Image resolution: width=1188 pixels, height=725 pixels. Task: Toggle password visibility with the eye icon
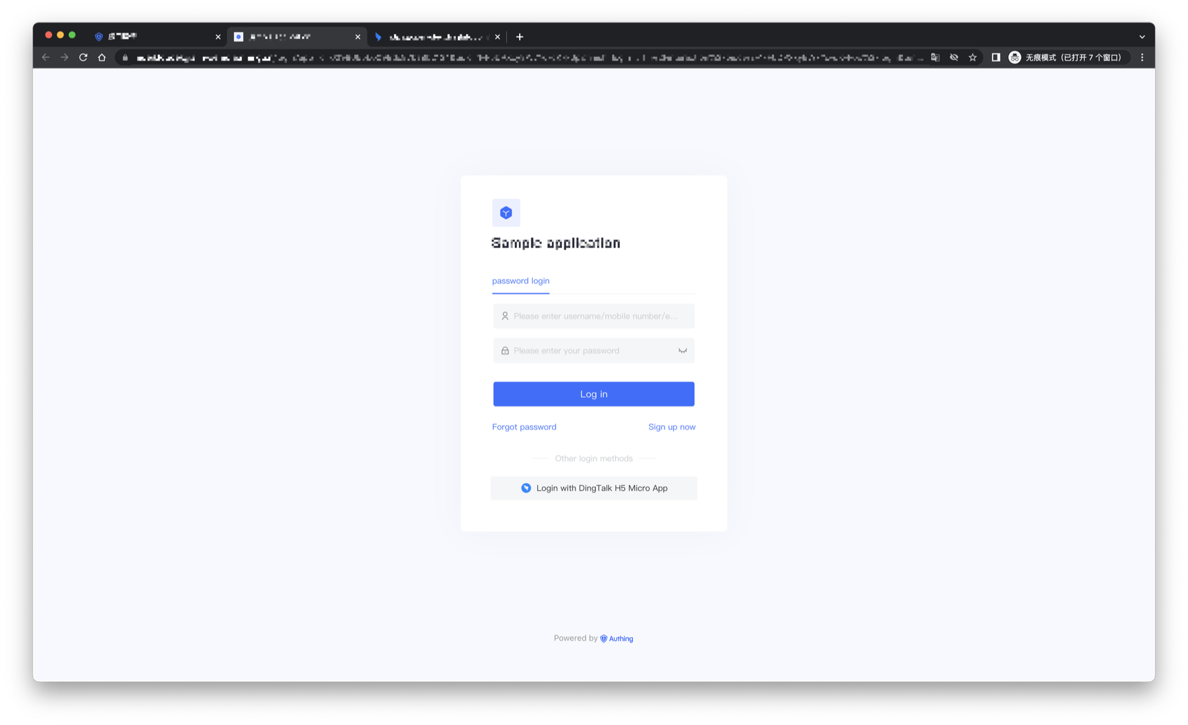tap(682, 350)
